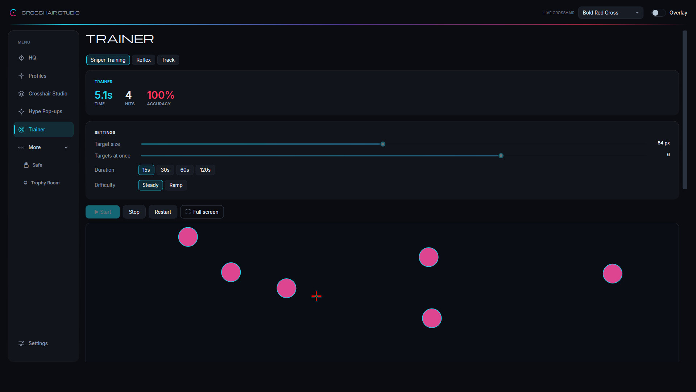The image size is (696, 392).
Task: Click the Full screen expand icon
Action: [x=188, y=212]
